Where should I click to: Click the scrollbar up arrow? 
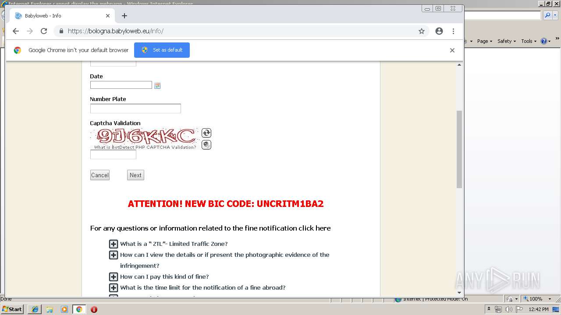tap(459, 65)
